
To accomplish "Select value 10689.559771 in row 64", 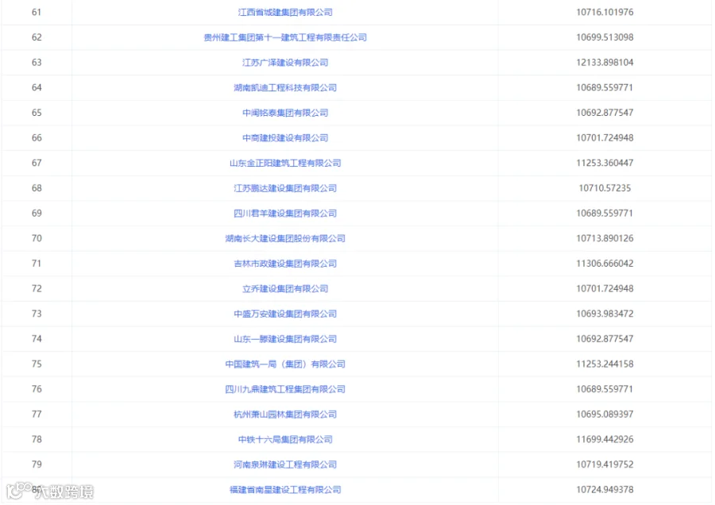I will [x=605, y=87].
